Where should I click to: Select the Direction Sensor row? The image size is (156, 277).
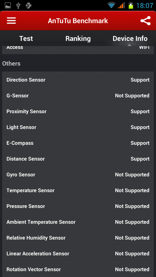click(78, 80)
